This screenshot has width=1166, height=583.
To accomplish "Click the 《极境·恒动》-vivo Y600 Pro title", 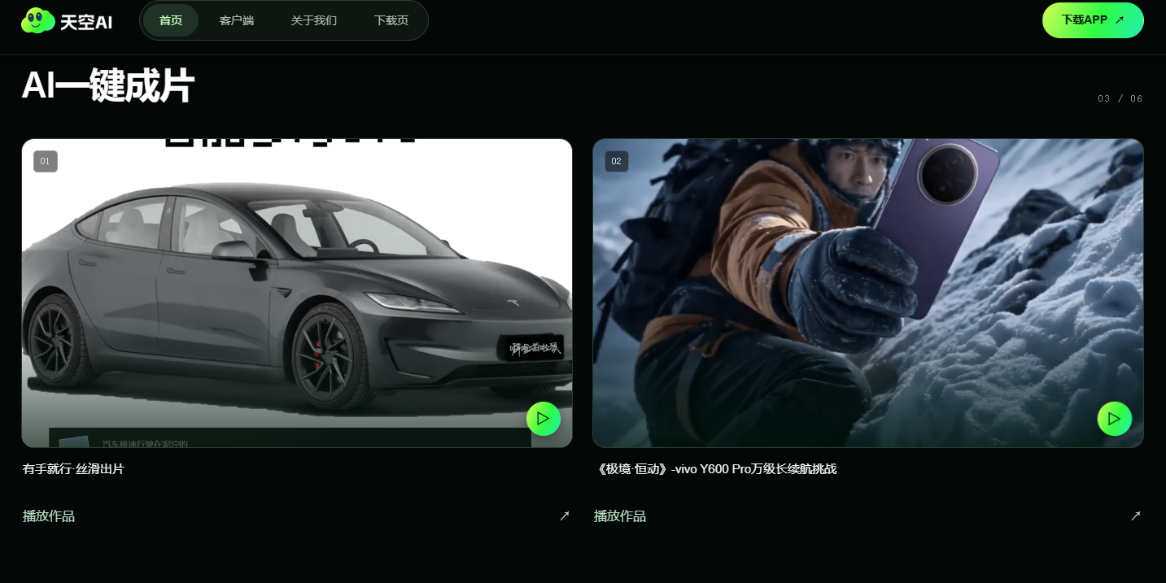I will click(x=715, y=469).
